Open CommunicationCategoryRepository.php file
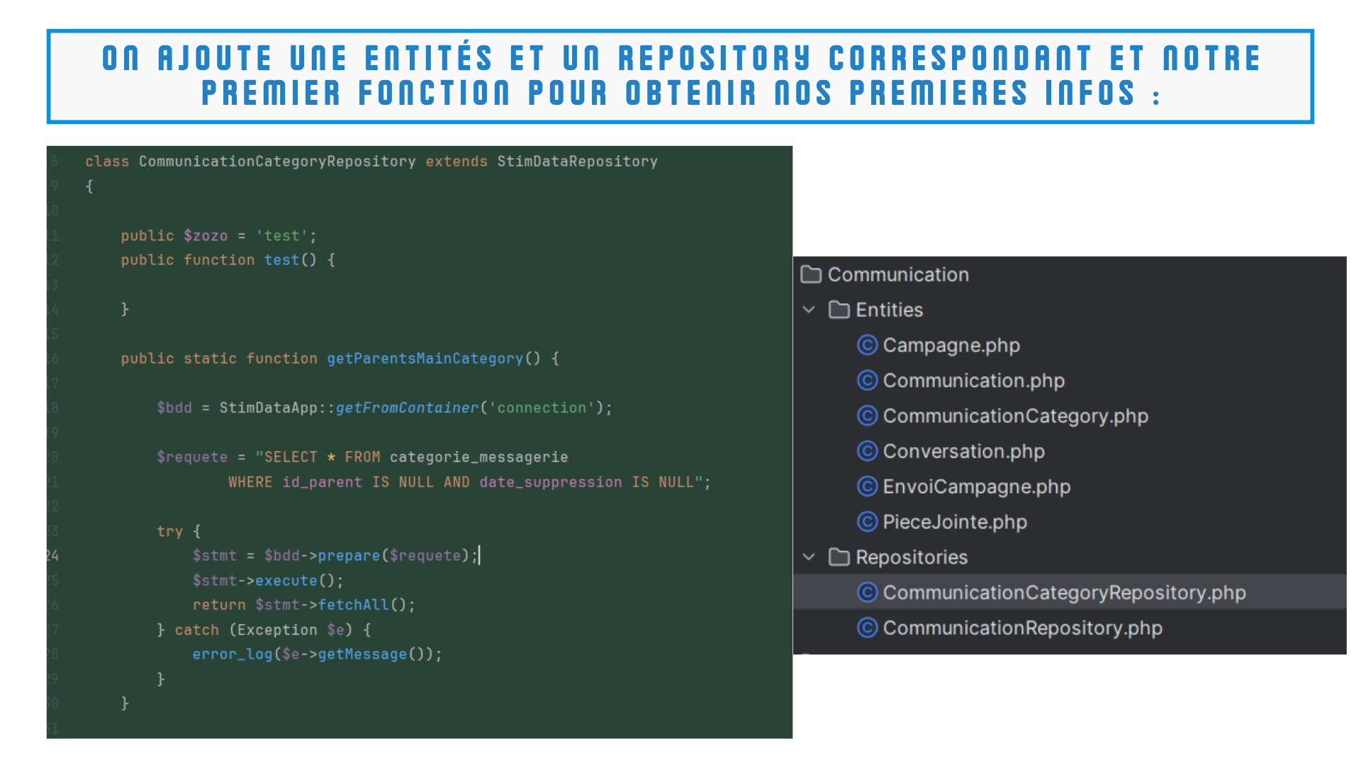 click(1063, 593)
